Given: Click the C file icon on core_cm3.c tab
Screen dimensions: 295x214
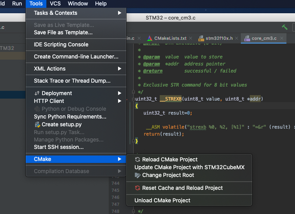Looking at the screenshot, I should 247,38.
